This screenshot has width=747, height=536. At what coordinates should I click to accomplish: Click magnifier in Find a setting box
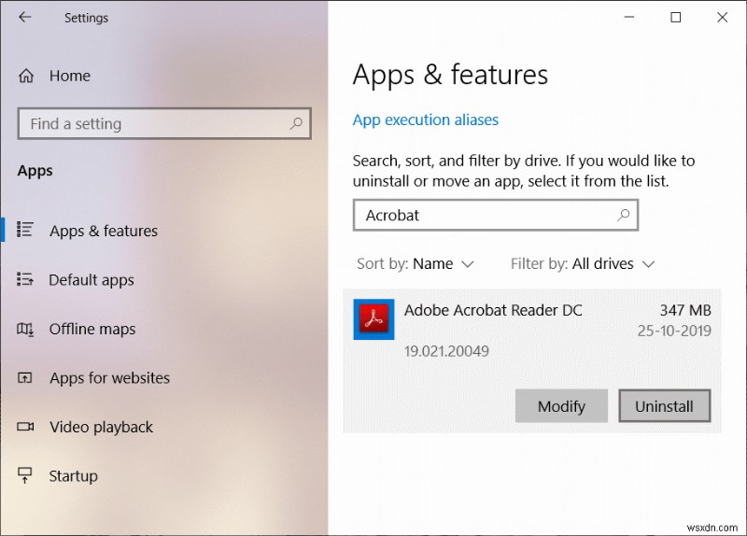coord(296,124)
